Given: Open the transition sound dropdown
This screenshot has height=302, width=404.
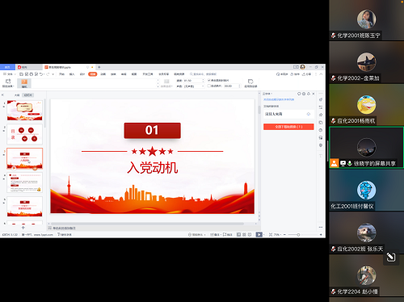Looking at the screenshot, I should [x=194, y=86].
